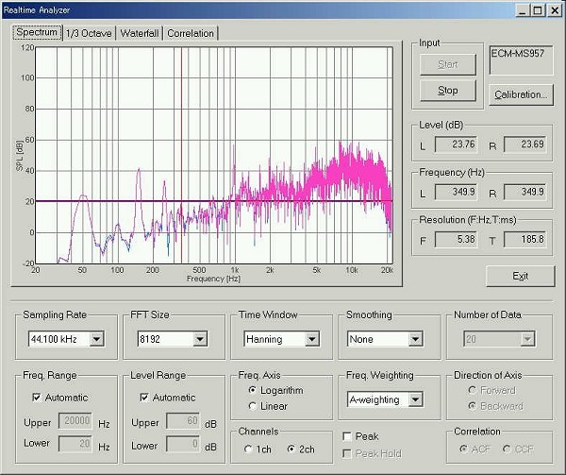
Task: Click the Hanning time window value
Action: coord(275,339)
